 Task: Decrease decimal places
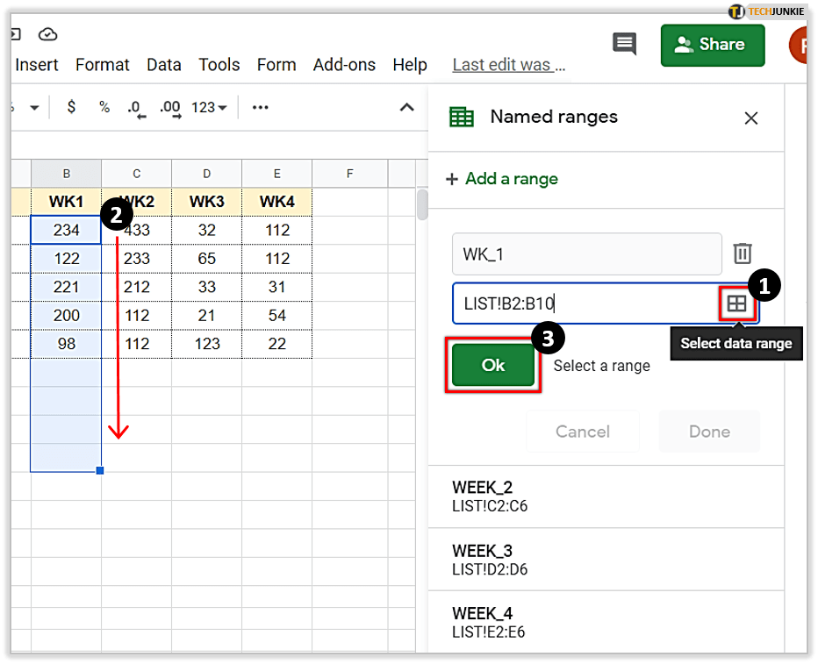point(135,108)
